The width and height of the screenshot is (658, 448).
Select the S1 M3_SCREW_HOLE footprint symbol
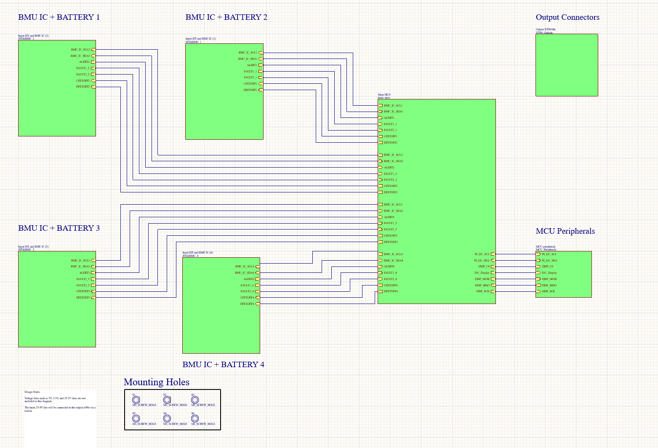137,399
